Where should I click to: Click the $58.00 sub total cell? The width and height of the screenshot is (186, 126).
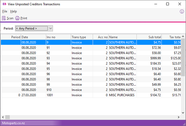pos(149,53)
